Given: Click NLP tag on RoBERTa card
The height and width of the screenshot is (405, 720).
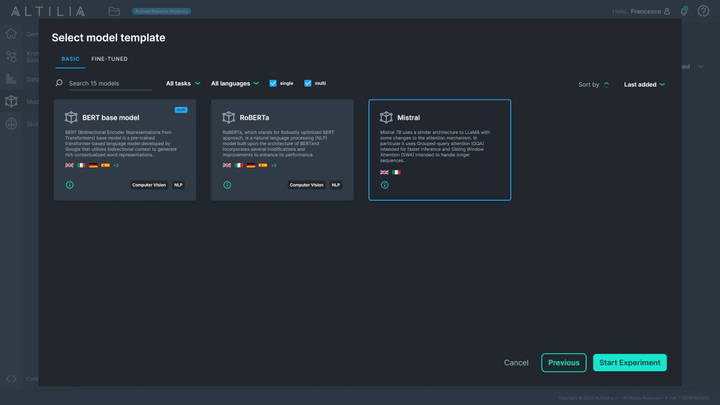Looking at the screenshot, I should click(x=336, y=184).
